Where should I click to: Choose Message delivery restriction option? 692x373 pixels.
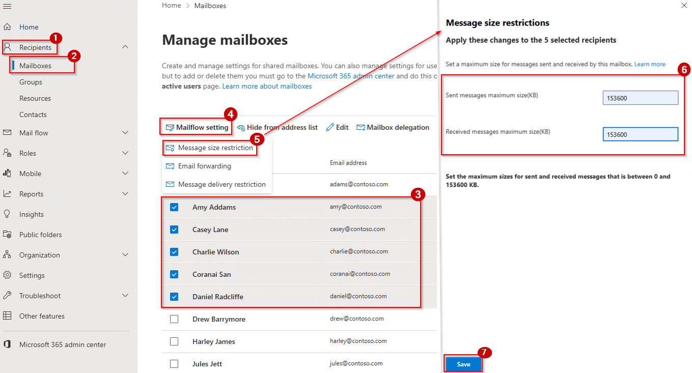tap(221, 184)
